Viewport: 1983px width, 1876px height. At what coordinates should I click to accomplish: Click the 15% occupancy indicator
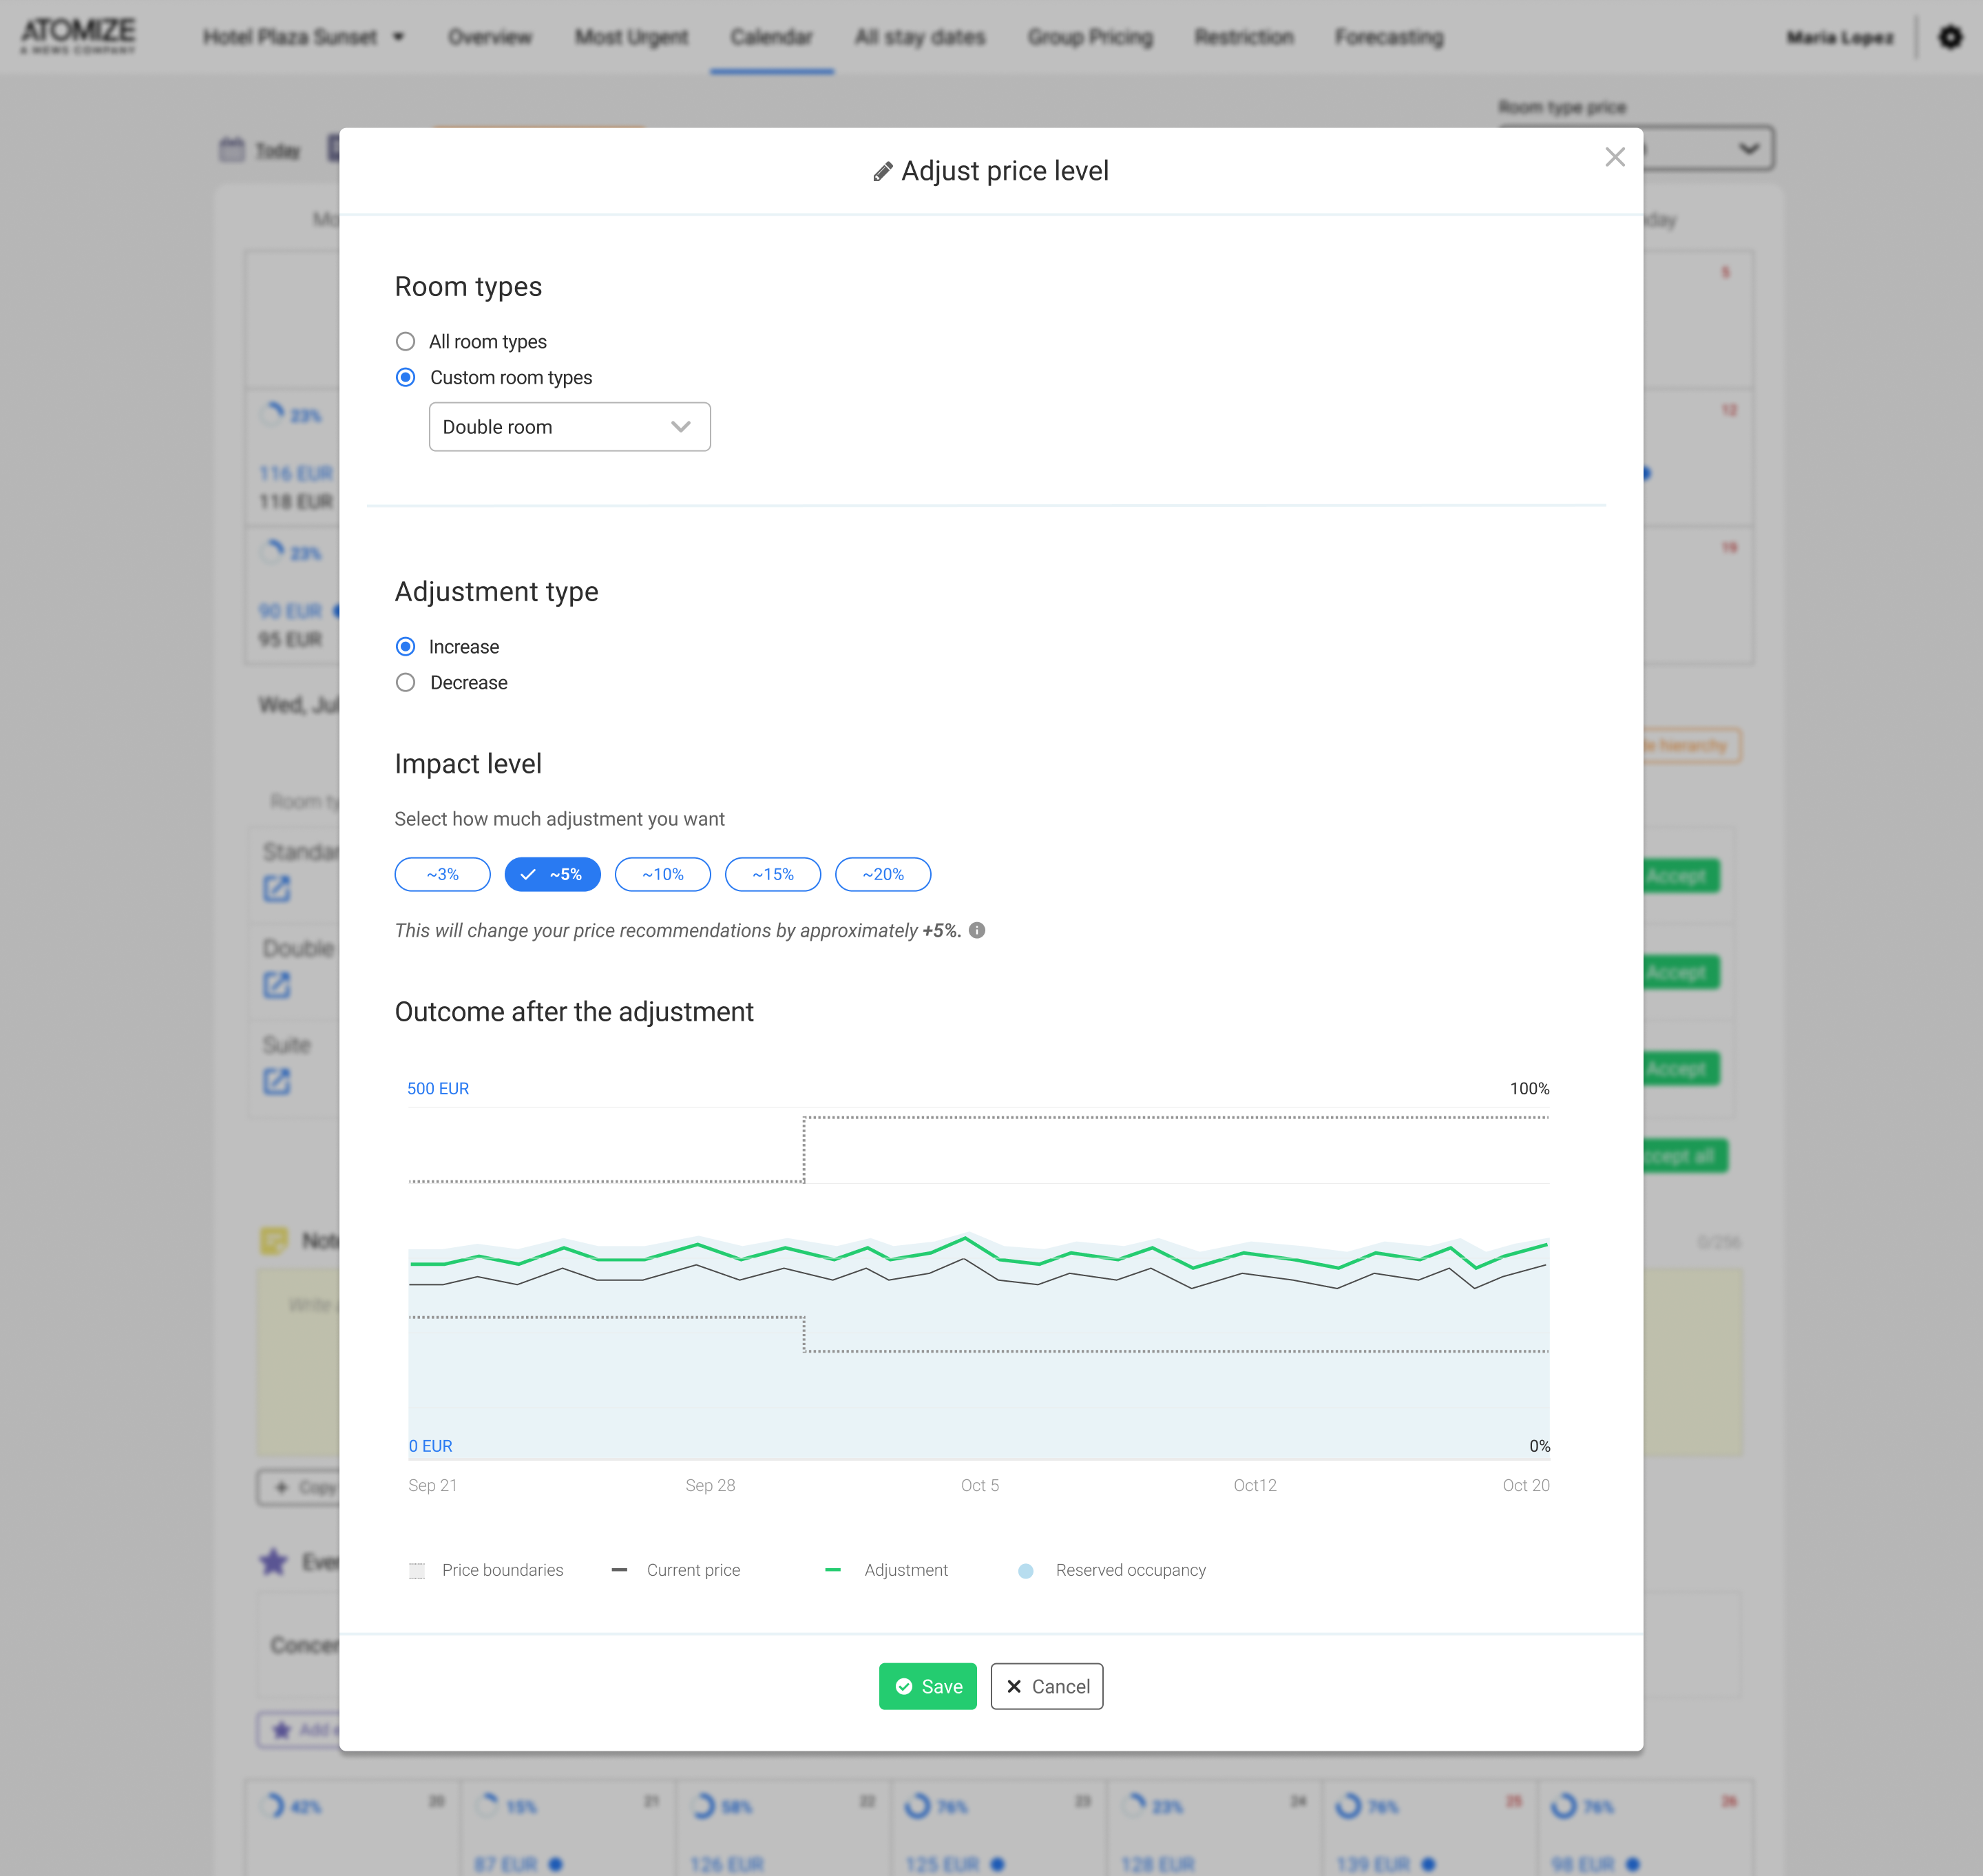[507, 1806]
